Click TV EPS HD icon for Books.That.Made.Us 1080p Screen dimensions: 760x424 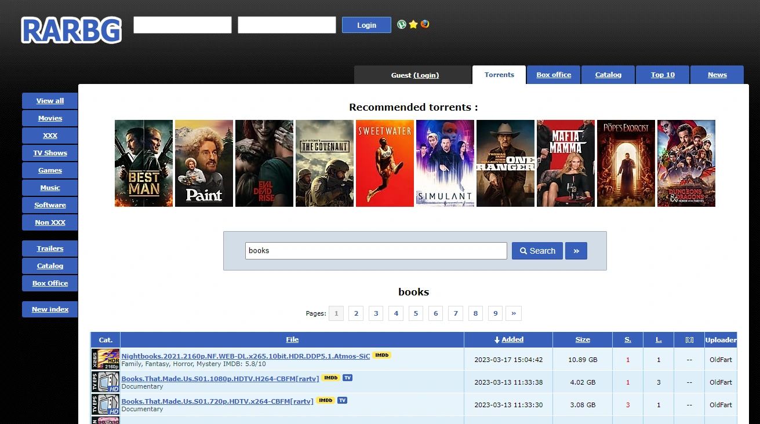[x=106, y=382]
